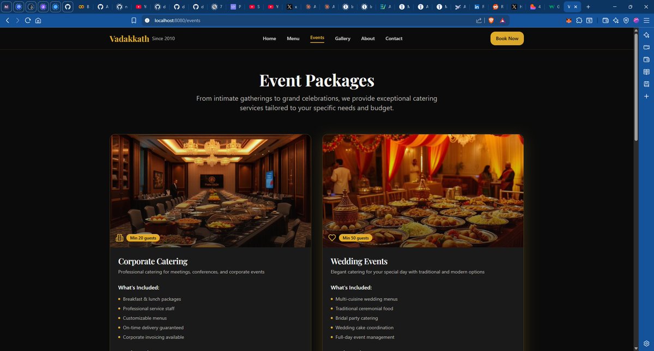This screenshot has height=351, width=654.
Task: Open Brave Wallet from the sidebar
Action: pyautogui.click(x=646, y=59)
